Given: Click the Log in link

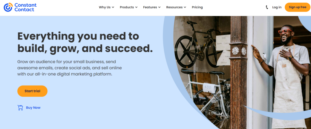Looking at the screenshot, I should click(x=277, y=7).
